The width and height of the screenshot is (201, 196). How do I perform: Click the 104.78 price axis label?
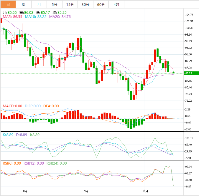point(189,15)
